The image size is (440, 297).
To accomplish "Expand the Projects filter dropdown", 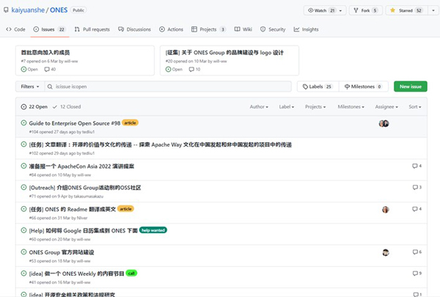I will [x=315, y=106].
